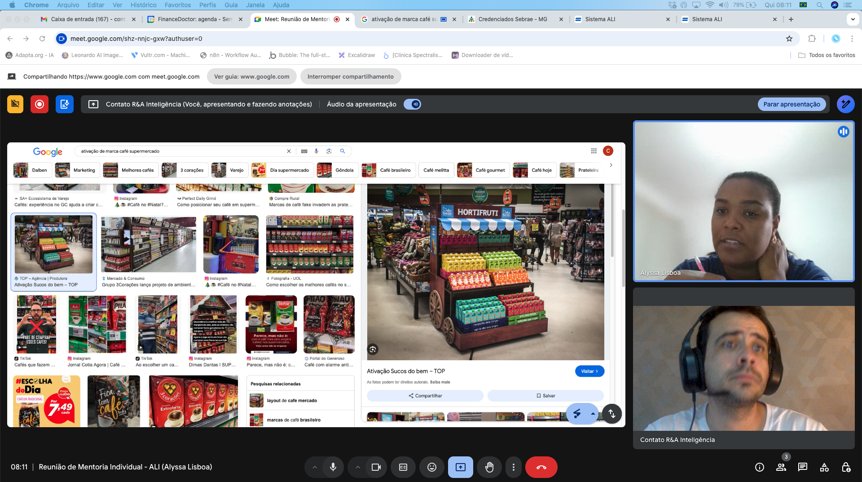Open more options in Meet controls

(x=513, y=467)
